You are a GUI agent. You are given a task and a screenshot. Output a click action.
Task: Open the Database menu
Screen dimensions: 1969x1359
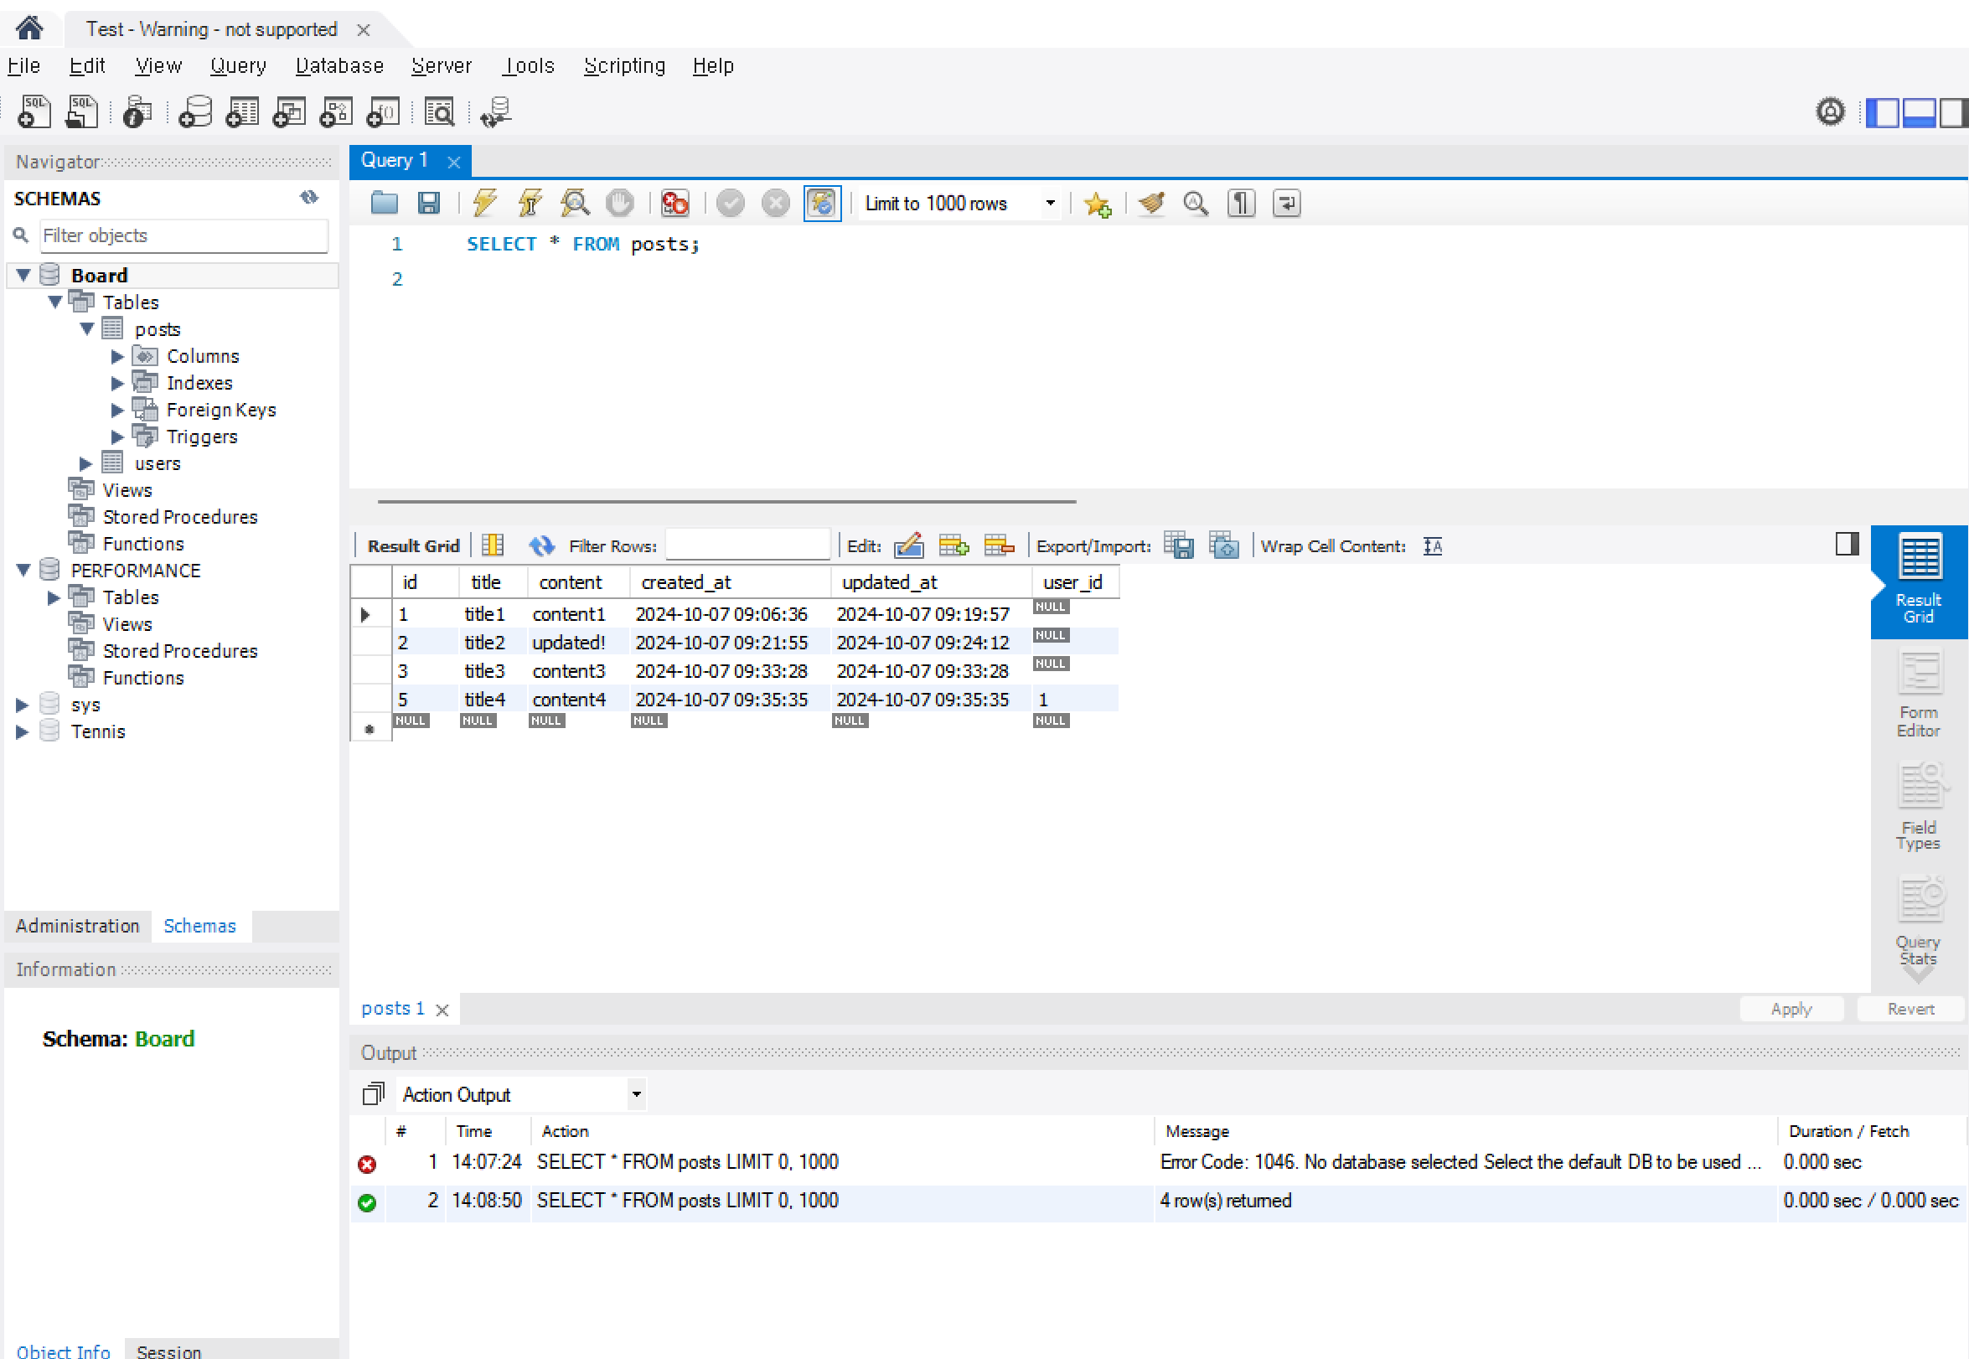(339, 65)
